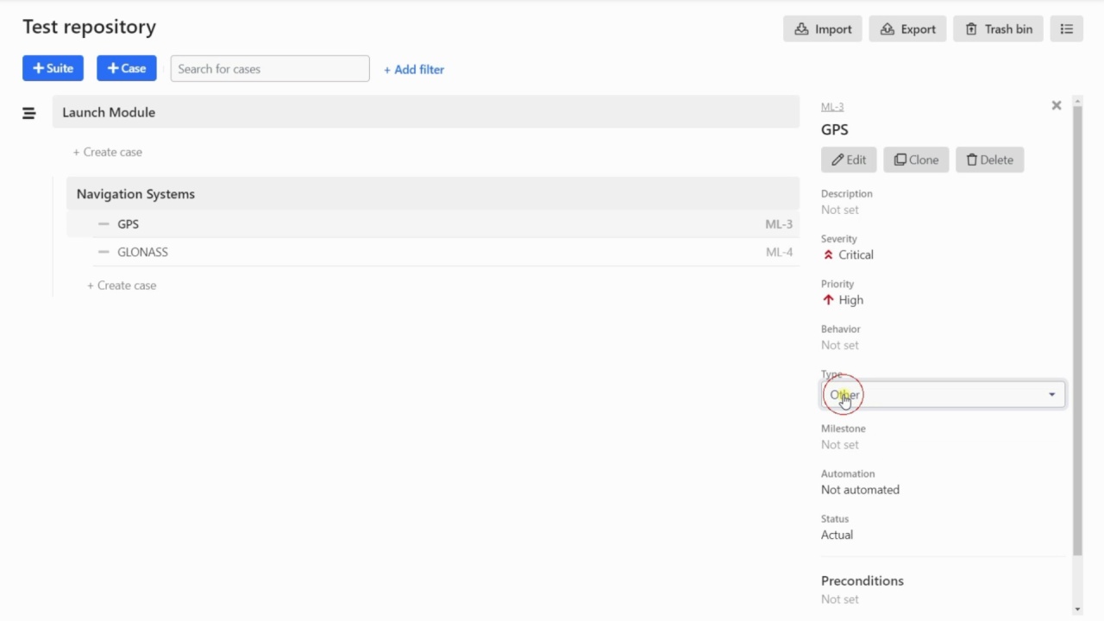Click the Preconditions Not set value
Viewport: 1104px width, 621px height.
click(840, 599)
